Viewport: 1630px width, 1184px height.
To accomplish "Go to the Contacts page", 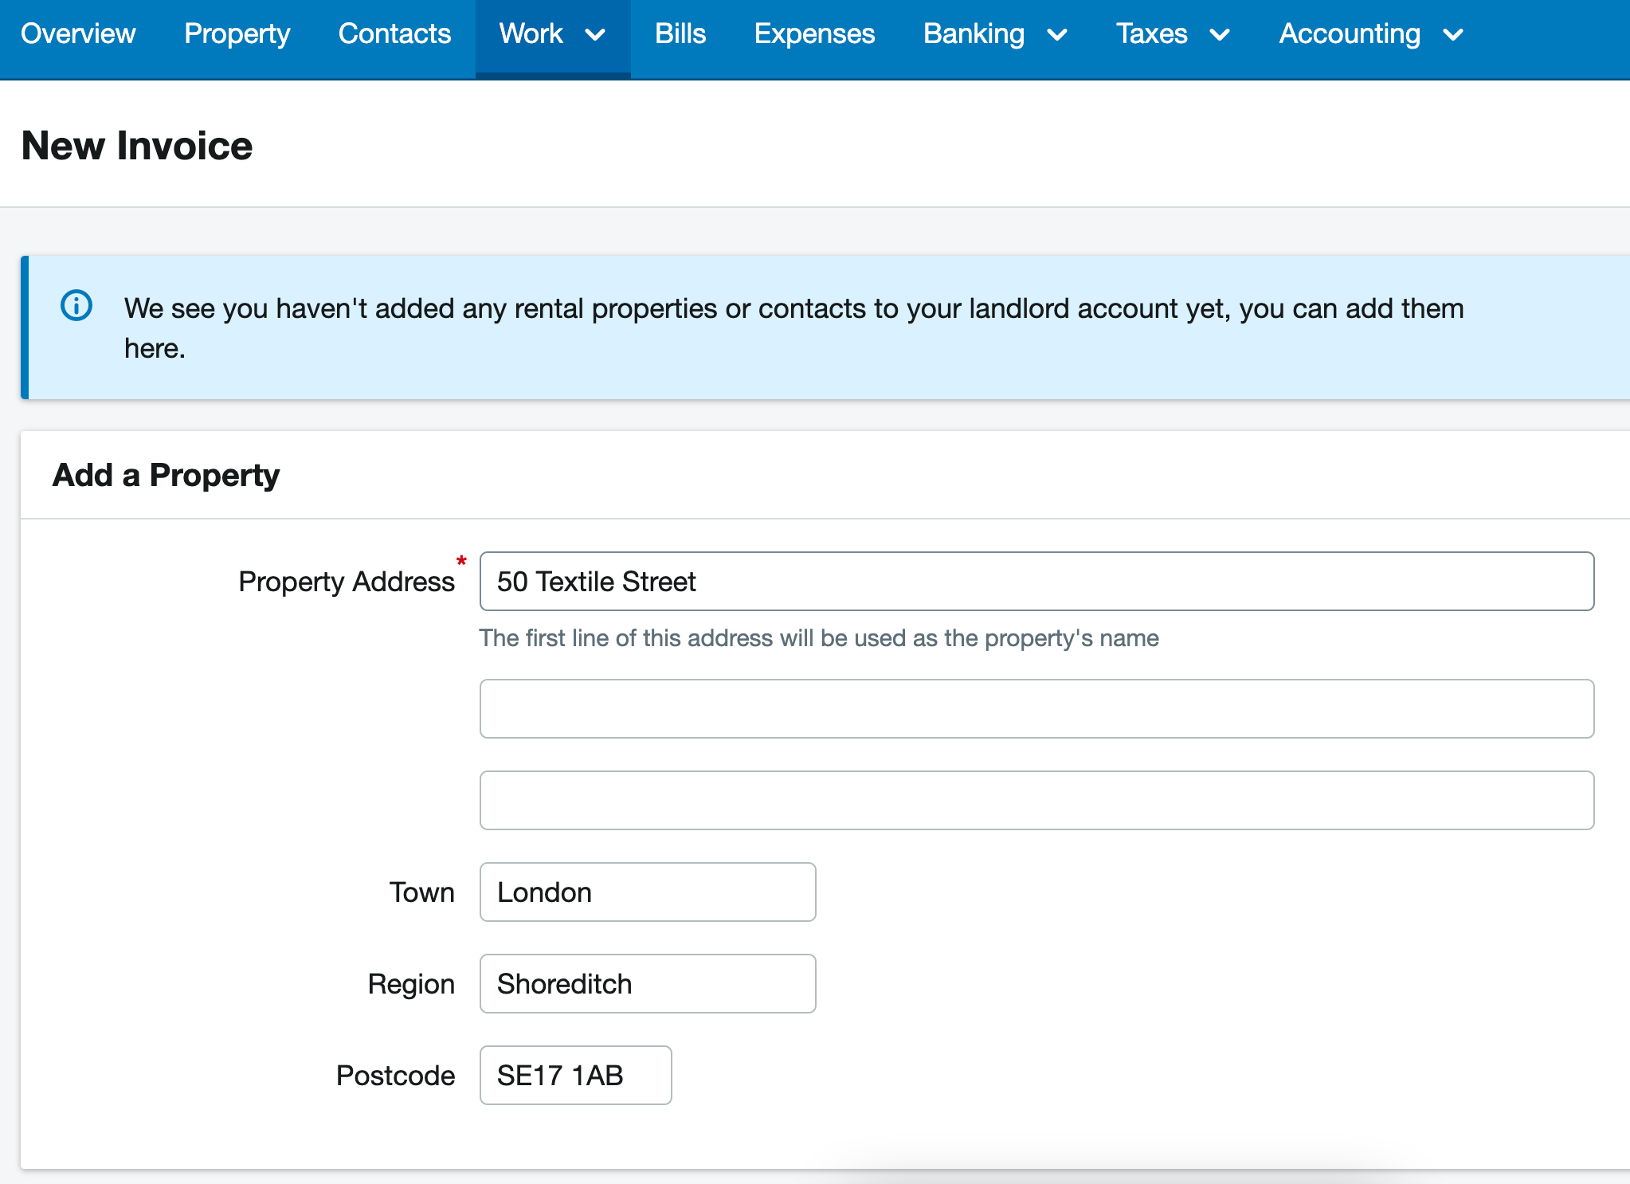I will [394, 34].
